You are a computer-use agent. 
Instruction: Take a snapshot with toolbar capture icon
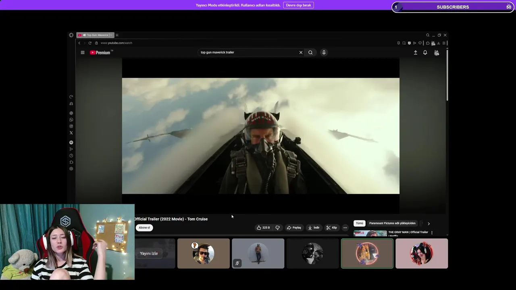404,43
